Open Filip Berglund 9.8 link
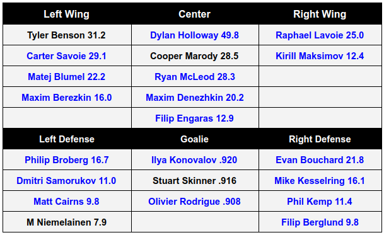Viewport: 384px width, 235px height. (320, 222)
